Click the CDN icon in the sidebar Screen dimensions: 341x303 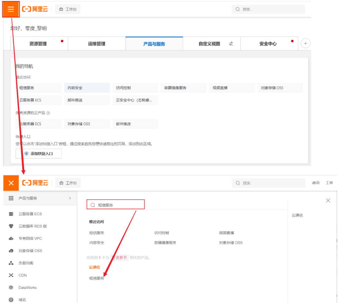pyautogui.click(x=11, y=275)
